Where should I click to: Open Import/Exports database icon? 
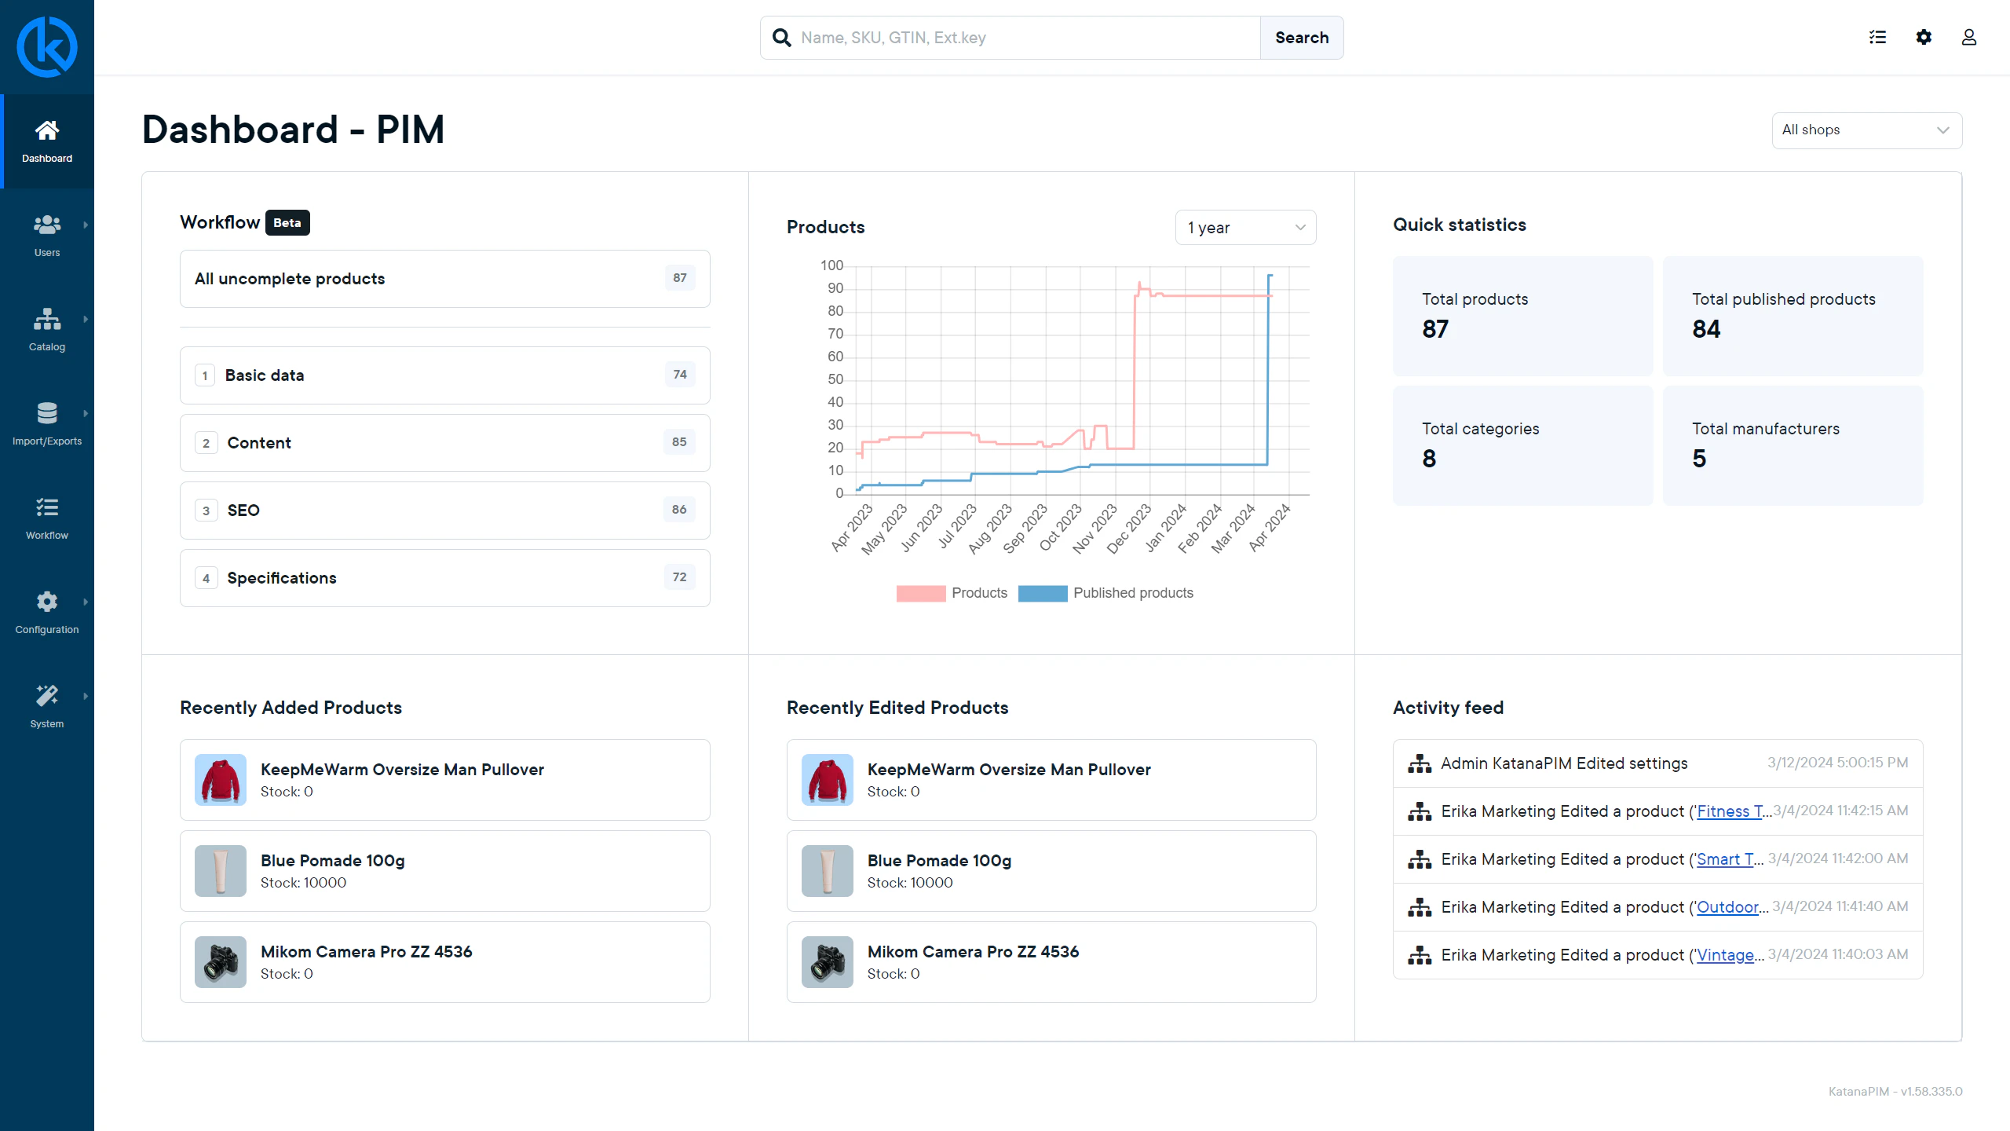(47, 414)
